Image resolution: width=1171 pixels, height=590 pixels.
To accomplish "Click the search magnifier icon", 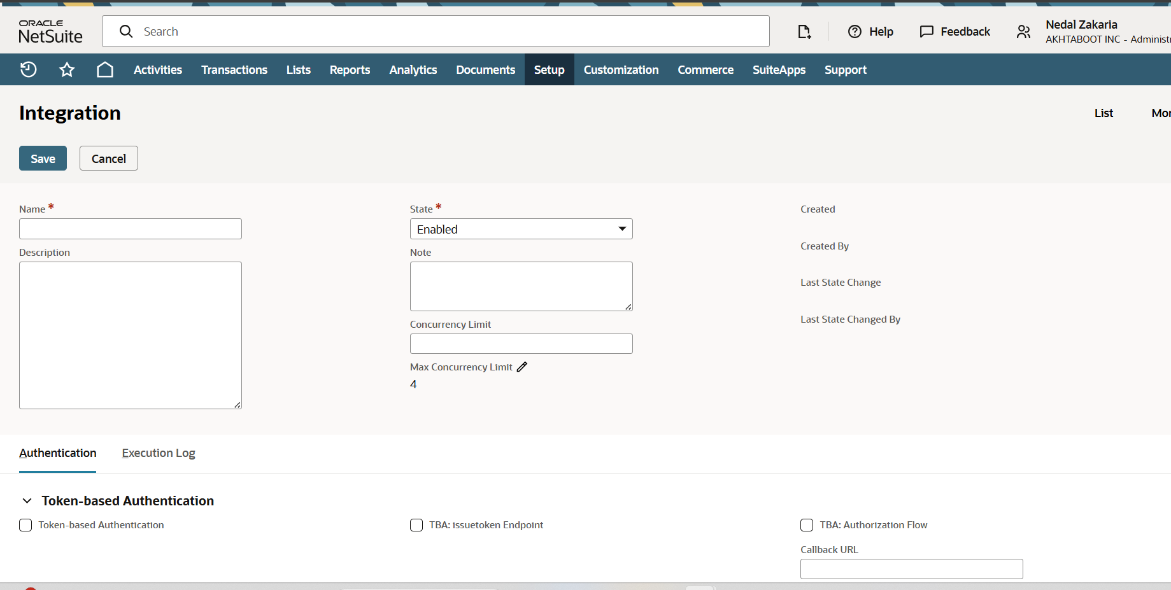I will tap(126, 31).
